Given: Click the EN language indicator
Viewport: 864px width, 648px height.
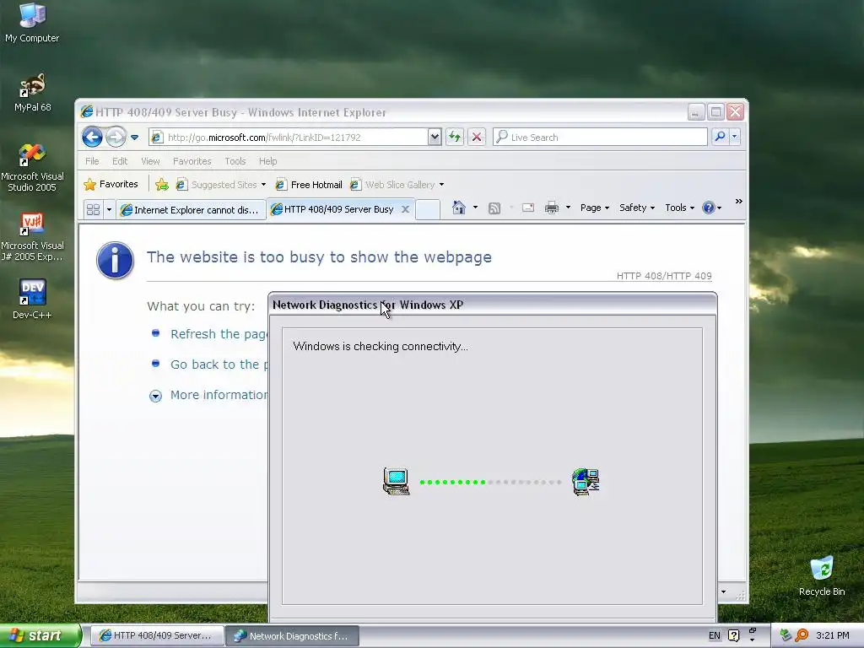Looking at the screenshot, I should pyautogui.click(x=714, y=635).
